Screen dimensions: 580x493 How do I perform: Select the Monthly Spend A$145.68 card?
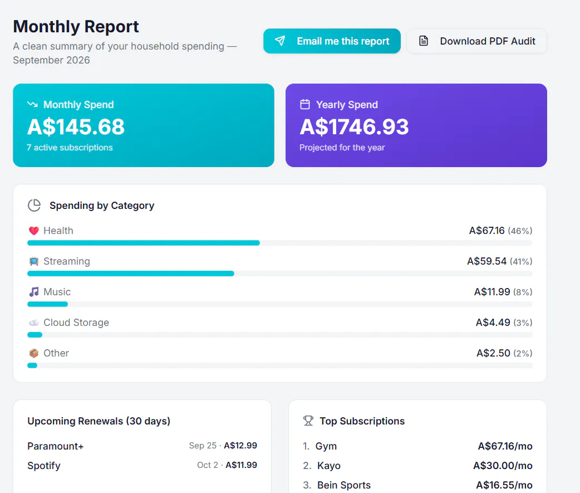(x=144, y=125)
